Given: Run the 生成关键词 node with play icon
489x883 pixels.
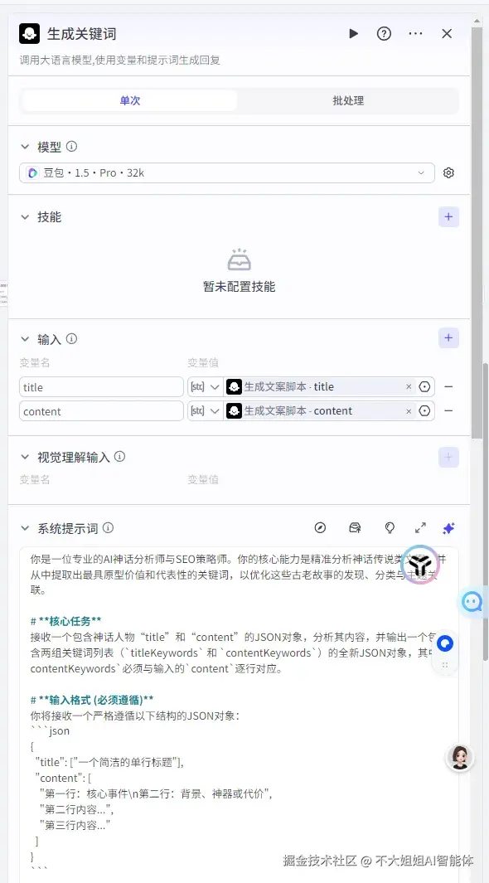Looking at the screenshot, I should click(x=353, y=34).
